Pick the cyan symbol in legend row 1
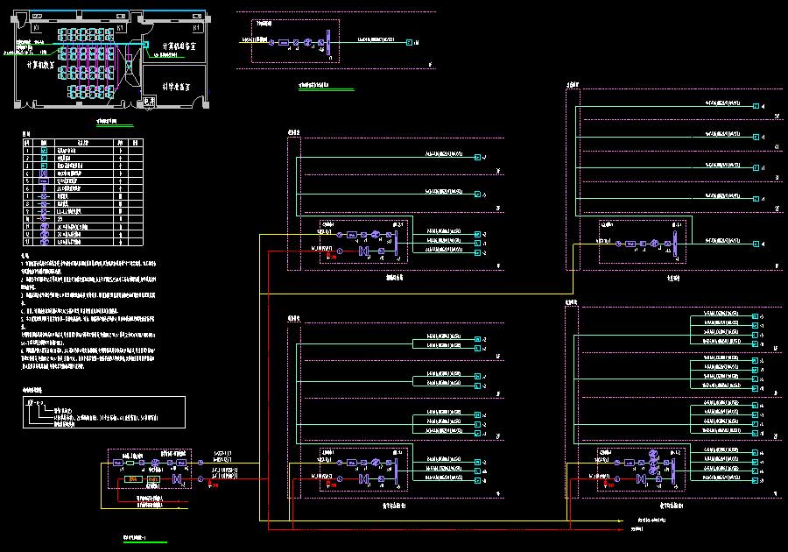This screenshot has width=788, height=552. click(x=44, y=151)
